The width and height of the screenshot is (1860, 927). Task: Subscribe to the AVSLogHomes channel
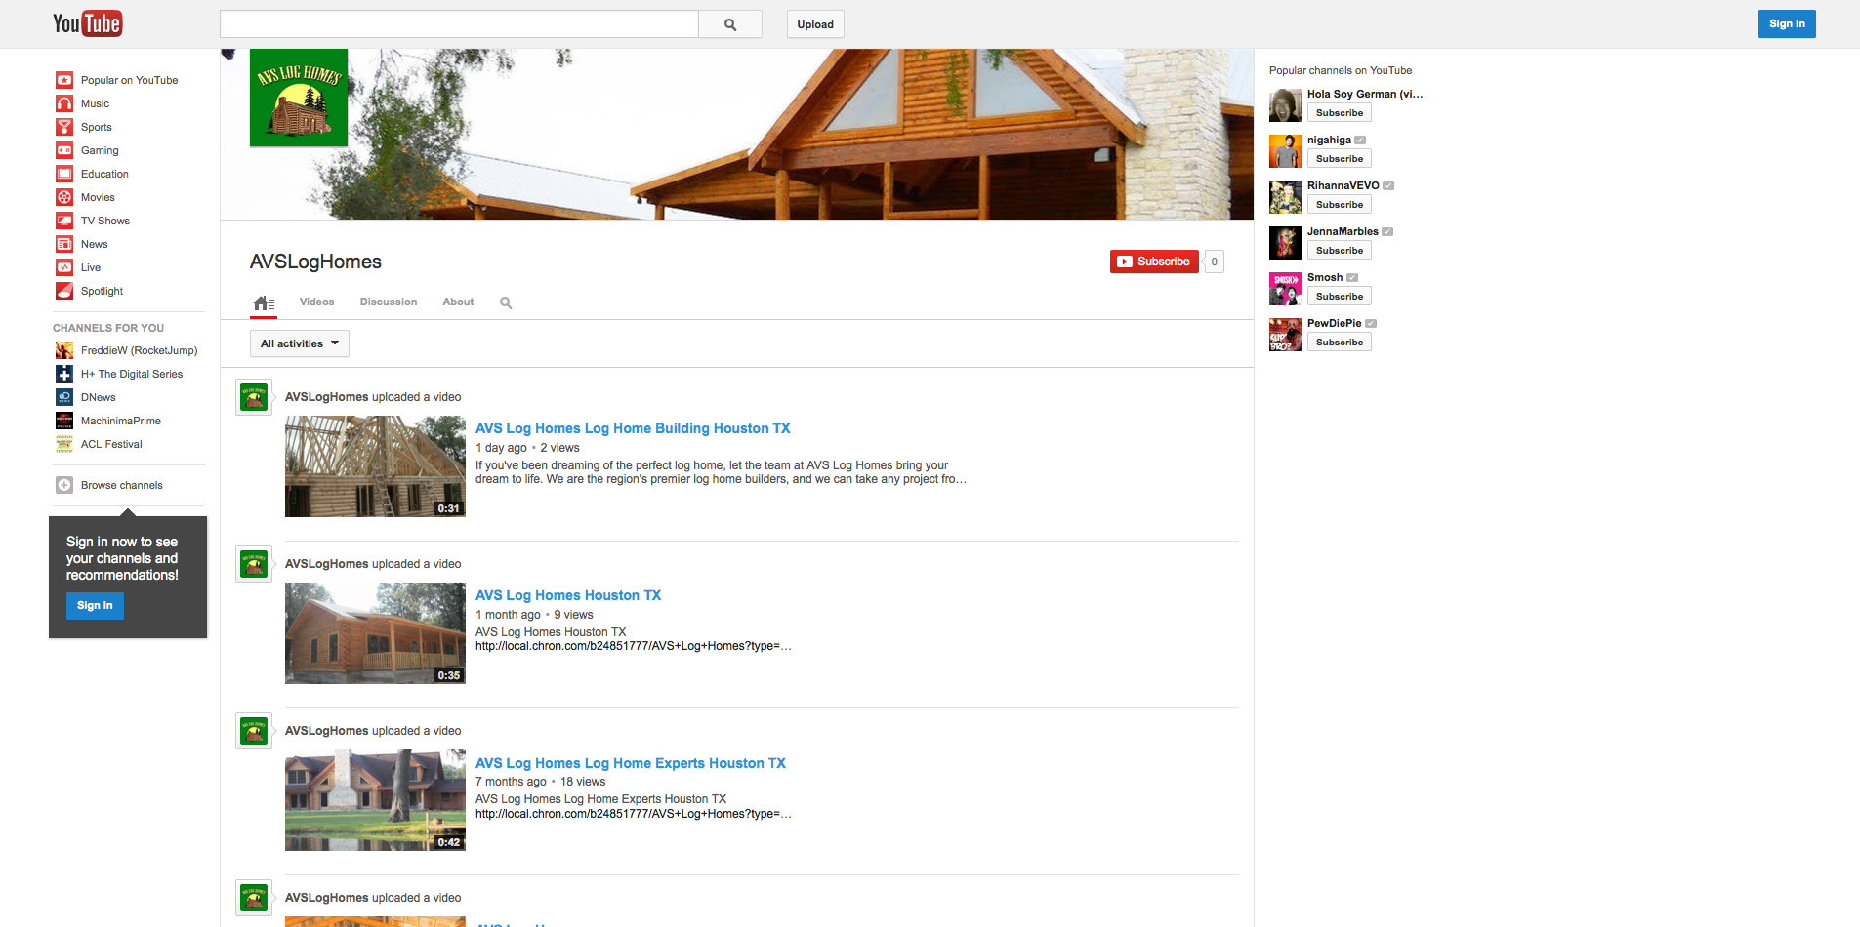coord(1153,262)
